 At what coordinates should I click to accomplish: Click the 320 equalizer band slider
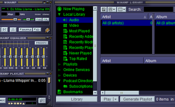pyautogui.click(x=5, y=57)
